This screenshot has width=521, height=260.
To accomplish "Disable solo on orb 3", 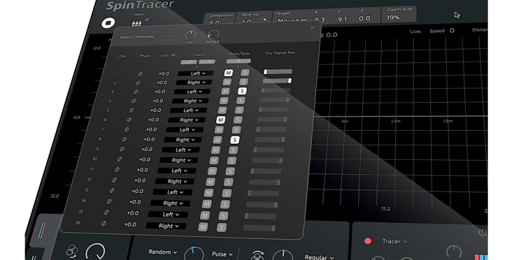I will [242, 91].
